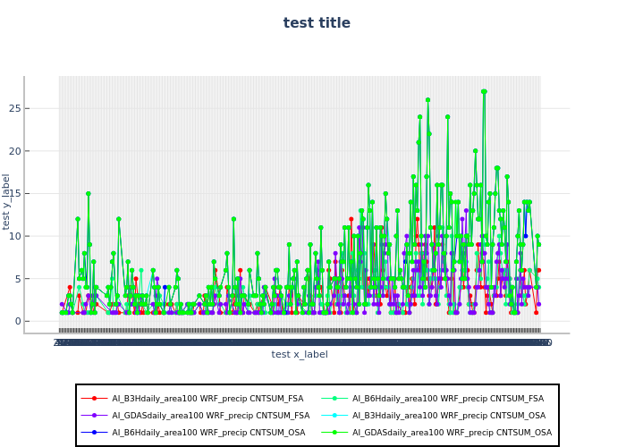Viewport: 626px width, 447px height.
Task: Hide AI_B6Hdaily CNTSUM_FSA trace in legend
Action: tap(447, 399)
